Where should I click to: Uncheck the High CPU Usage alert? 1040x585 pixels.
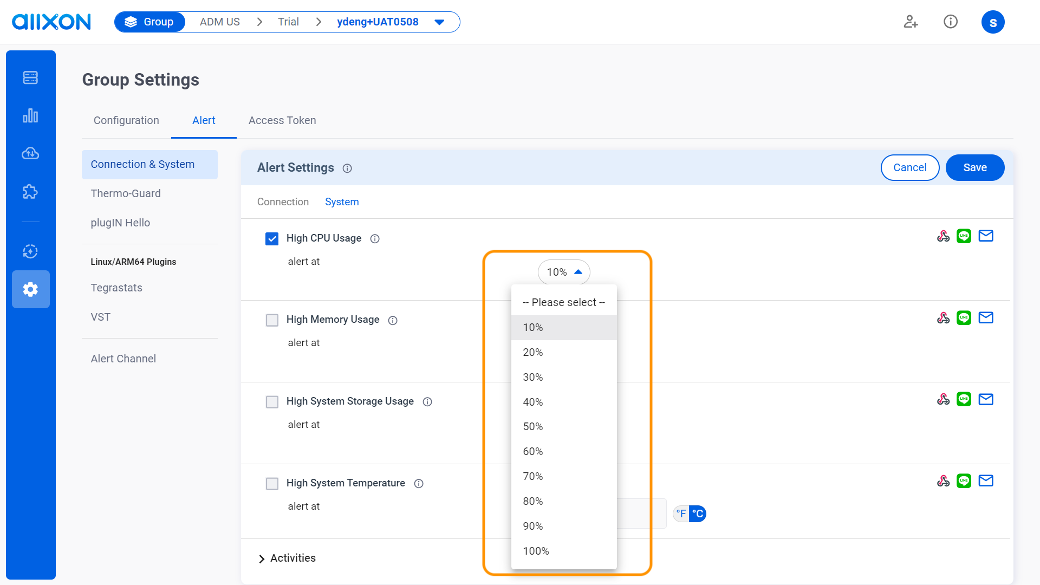click(272, 238)
